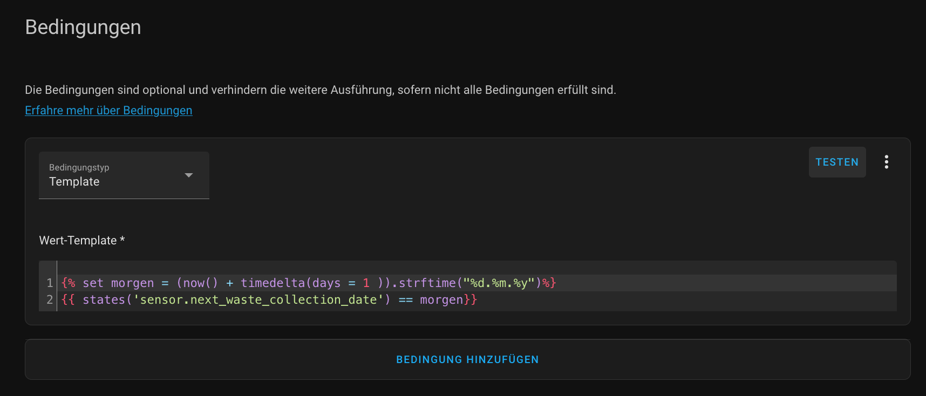Open the 'Erfahre mehr über Bedingungen' link

pos(108,110)
